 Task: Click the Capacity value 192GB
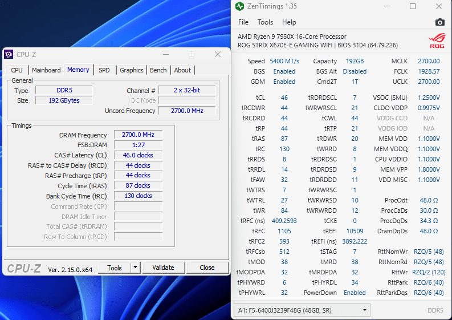(355, 61)
